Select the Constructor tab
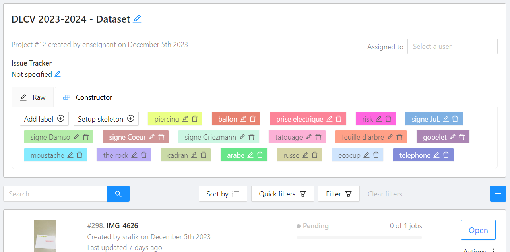510x252 pixels. (x=87, y=97)
